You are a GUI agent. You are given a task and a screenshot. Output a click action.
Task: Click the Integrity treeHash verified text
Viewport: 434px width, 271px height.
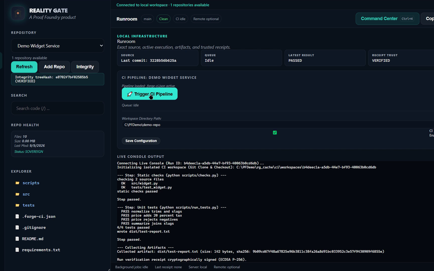(x=58, y=79)
